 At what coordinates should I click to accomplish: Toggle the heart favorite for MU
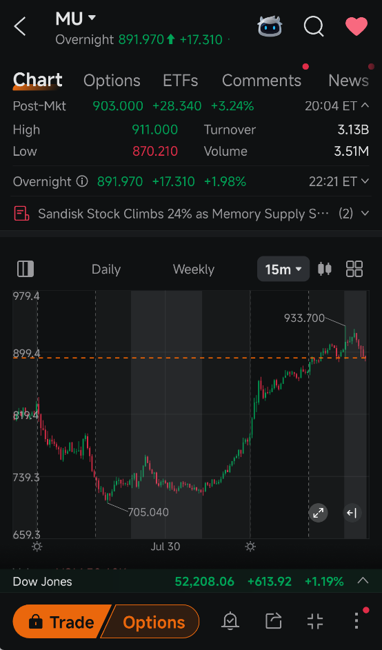[356, 26]
